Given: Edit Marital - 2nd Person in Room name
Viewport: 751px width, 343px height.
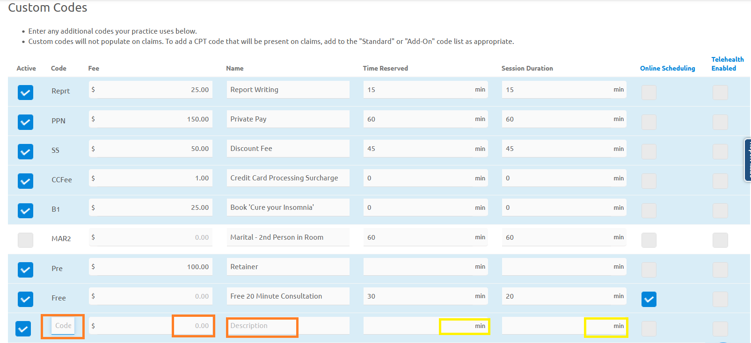Looking at the screenshot, I should pos(288,237).
